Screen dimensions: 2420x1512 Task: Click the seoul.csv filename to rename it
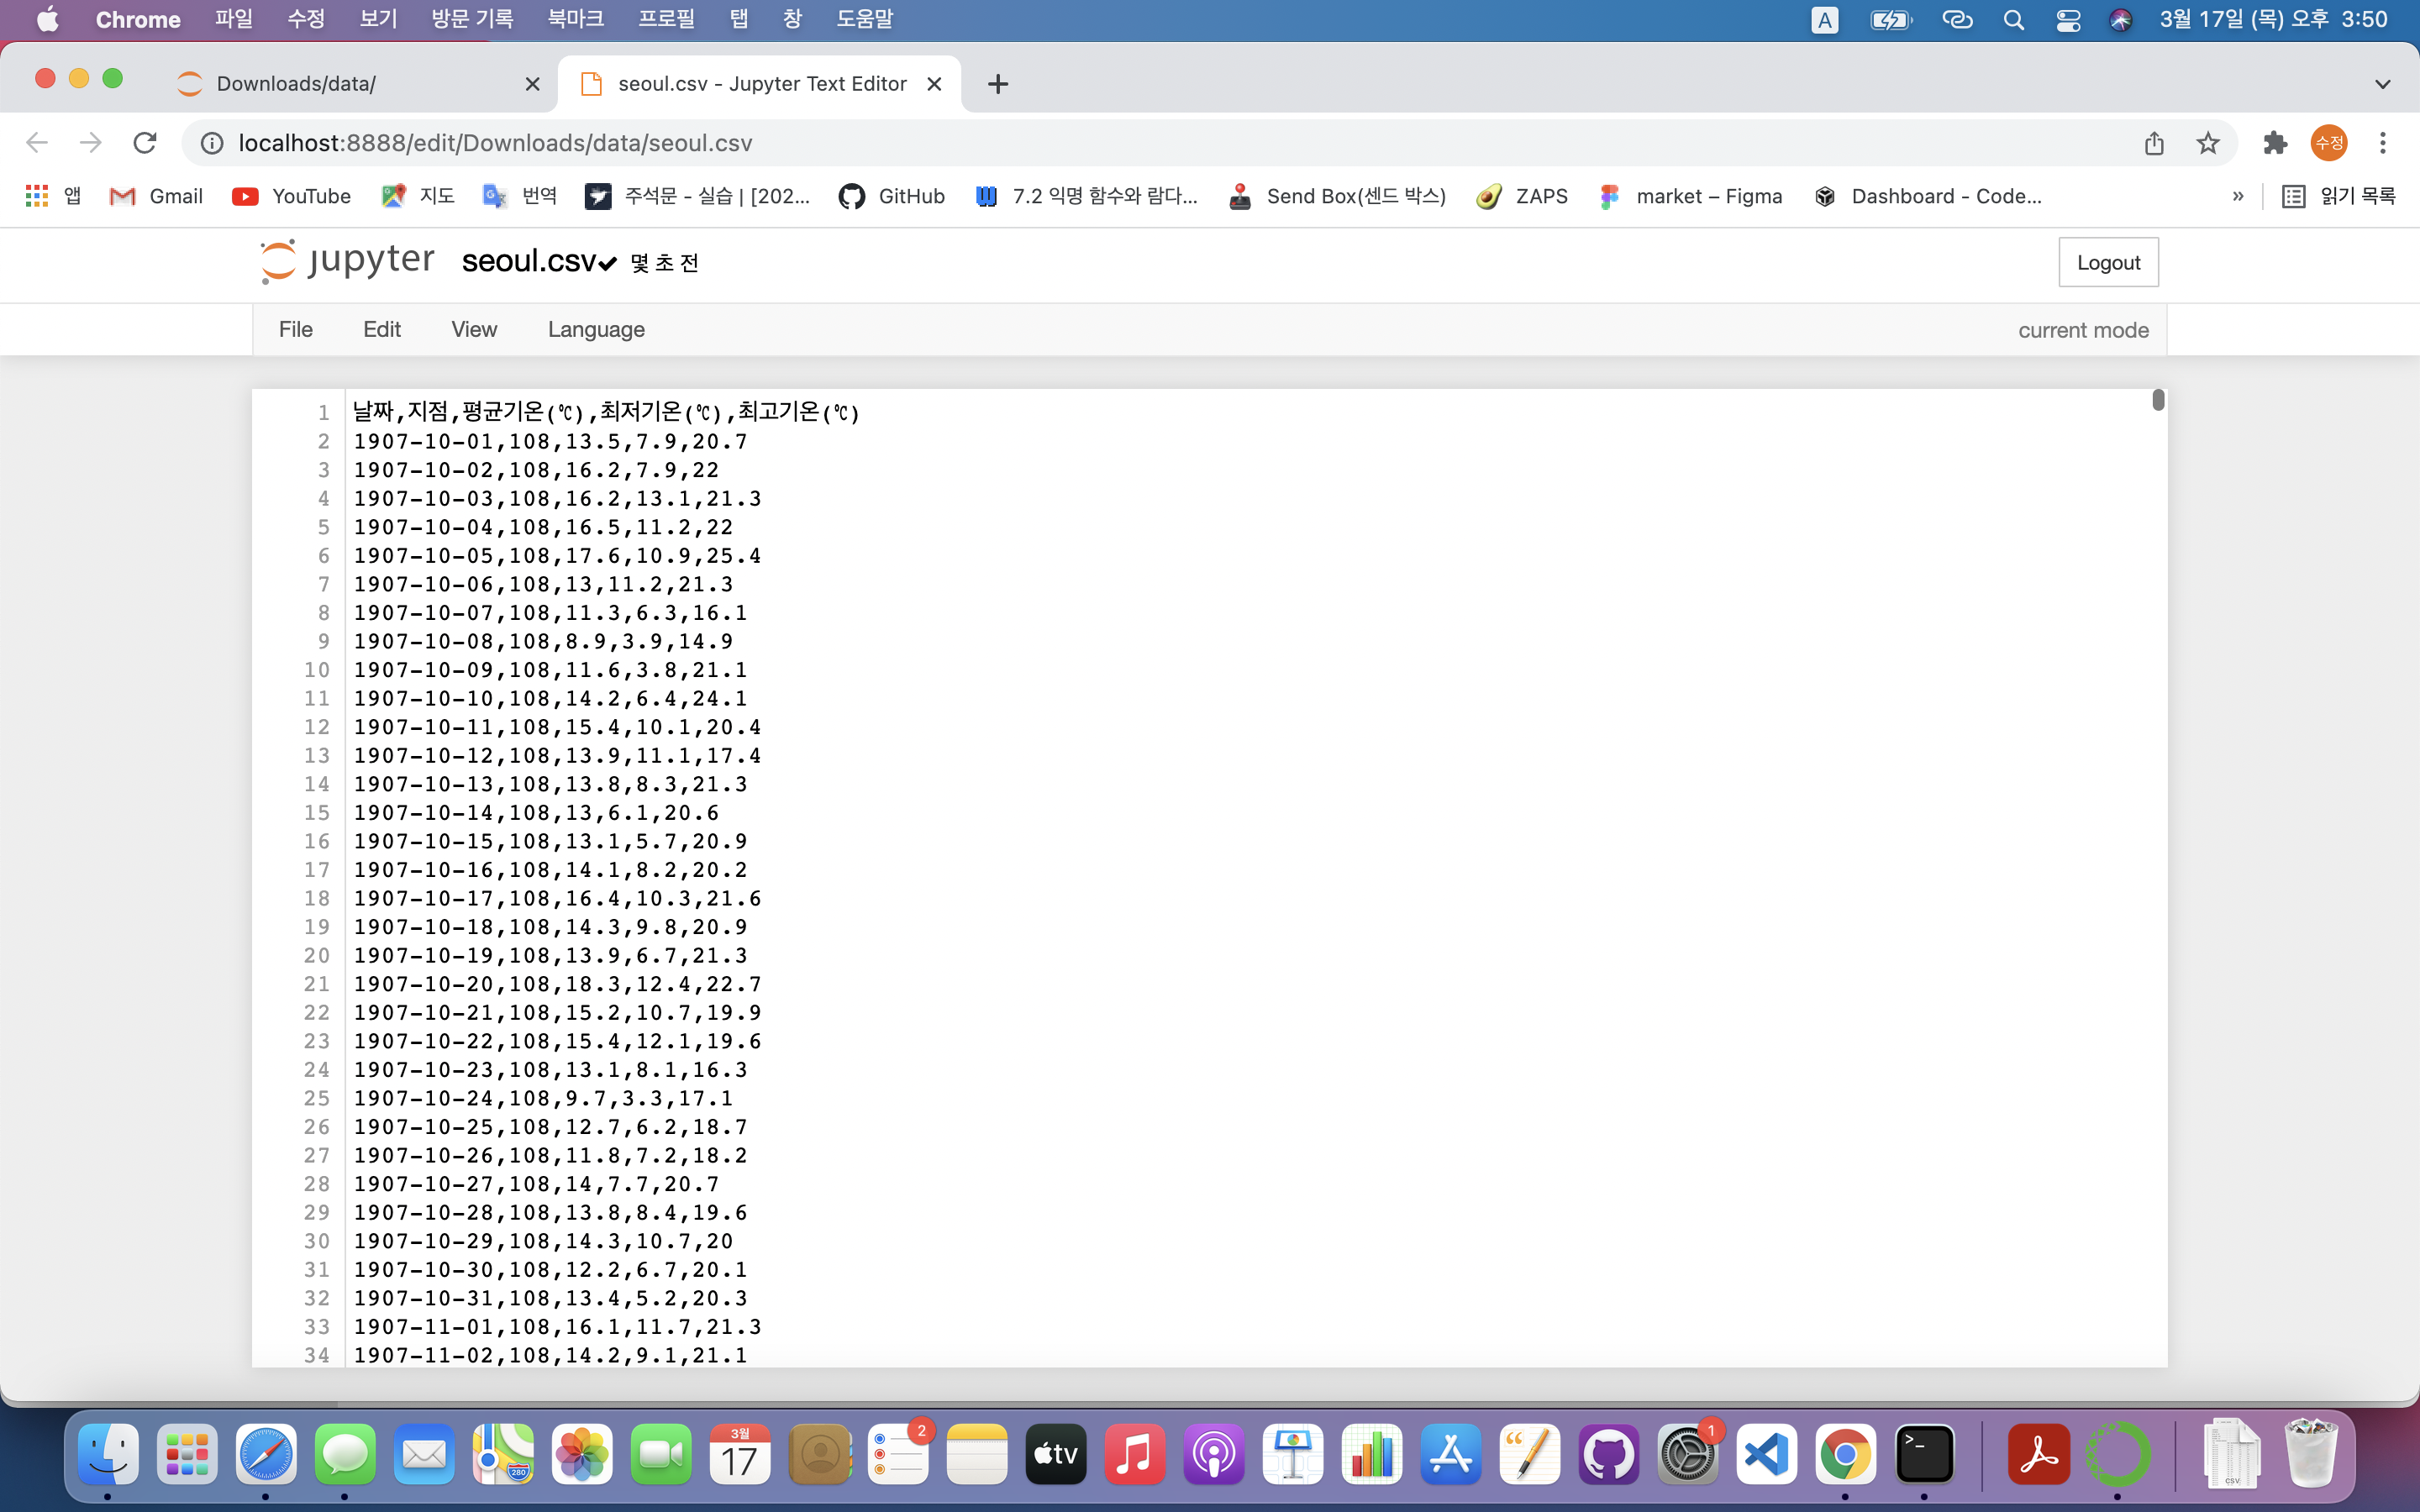click(x=528, y=261)
